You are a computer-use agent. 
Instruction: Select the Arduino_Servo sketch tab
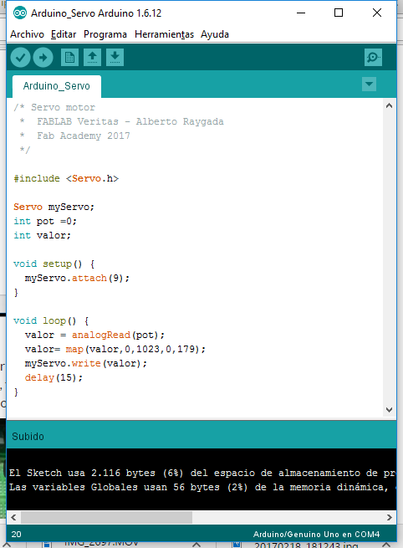(57, 86)
